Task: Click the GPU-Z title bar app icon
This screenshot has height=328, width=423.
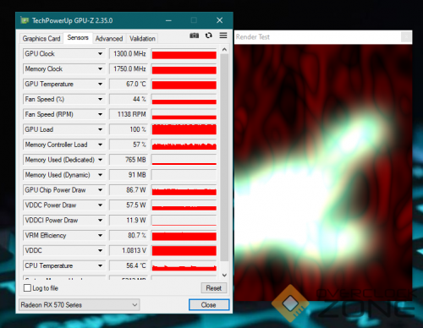Action: 25,20
